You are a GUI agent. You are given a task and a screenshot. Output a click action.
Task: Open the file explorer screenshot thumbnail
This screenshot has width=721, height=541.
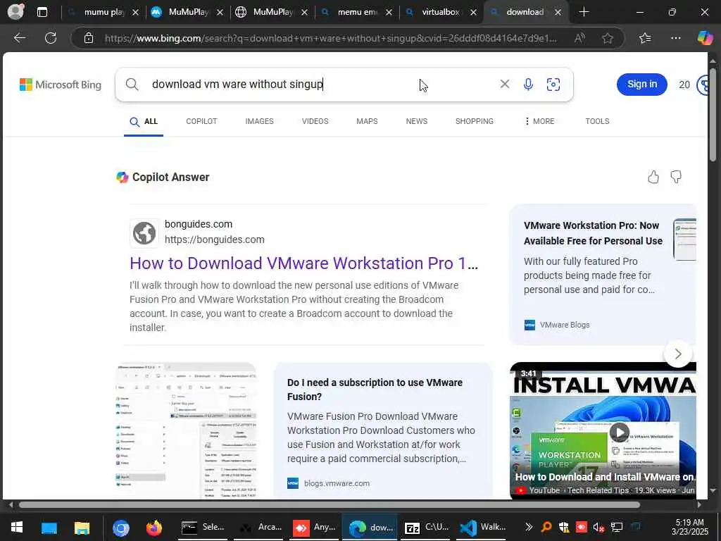tap(186, 430)
